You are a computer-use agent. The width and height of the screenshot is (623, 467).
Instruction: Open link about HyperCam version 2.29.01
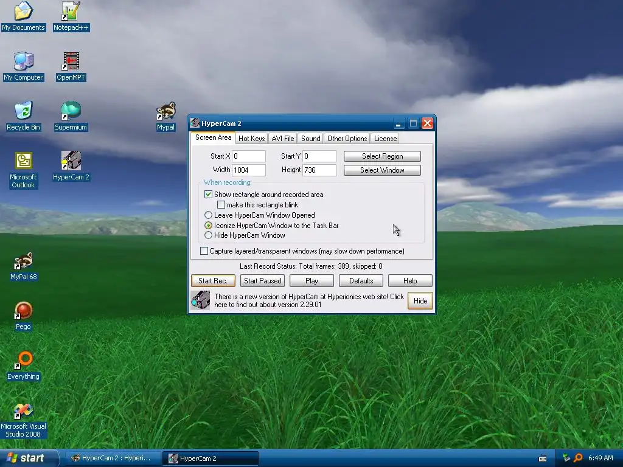(x=308, y=300)
